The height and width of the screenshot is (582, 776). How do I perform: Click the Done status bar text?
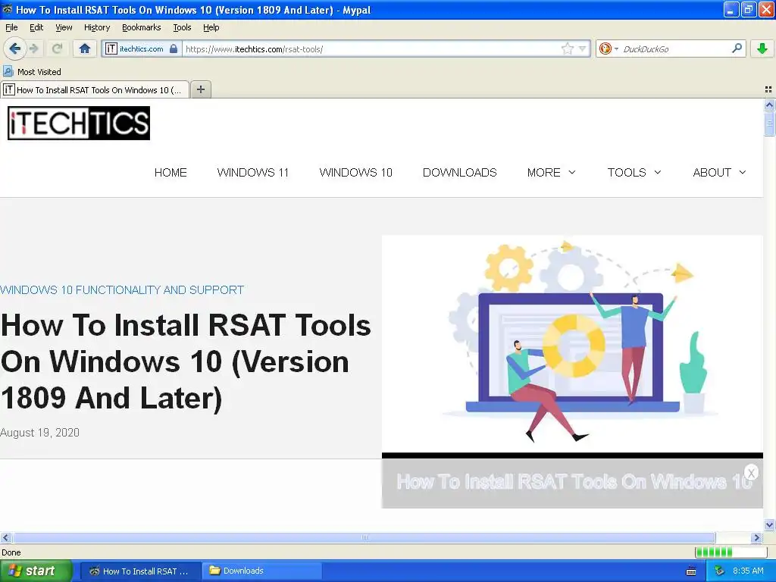(11, 552)
